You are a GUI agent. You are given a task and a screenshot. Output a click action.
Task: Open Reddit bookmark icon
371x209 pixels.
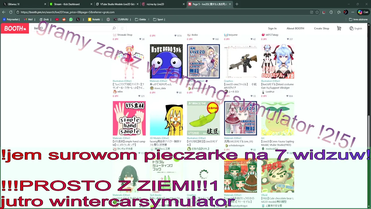(64, 19)
